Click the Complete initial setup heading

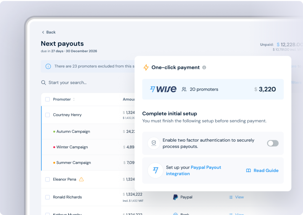click(x=170, y=114)
